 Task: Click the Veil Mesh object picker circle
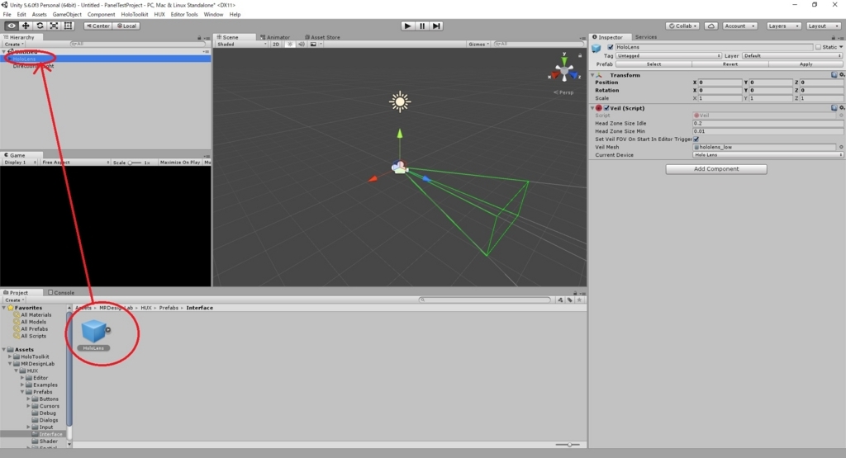coord(840,147)
